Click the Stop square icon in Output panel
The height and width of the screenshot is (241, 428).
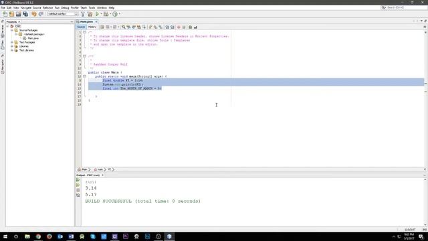(x=78, y=190)
